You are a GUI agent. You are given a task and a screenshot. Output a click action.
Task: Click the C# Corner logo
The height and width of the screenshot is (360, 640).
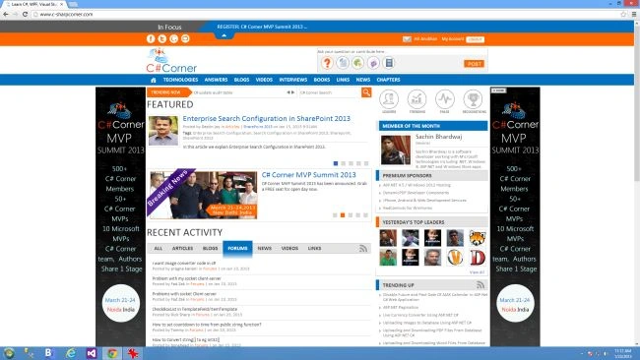pos(171,60)
